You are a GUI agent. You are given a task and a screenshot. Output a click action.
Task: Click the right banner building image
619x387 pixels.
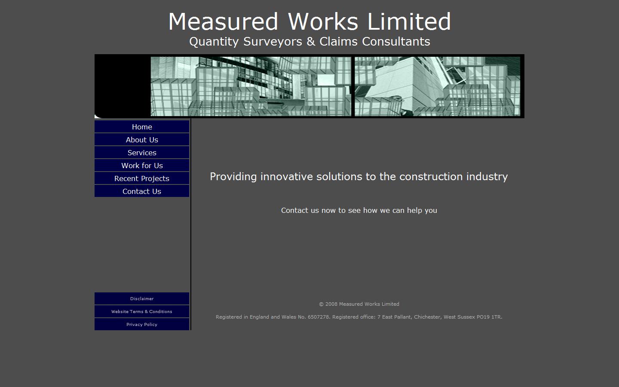[436, 86]
